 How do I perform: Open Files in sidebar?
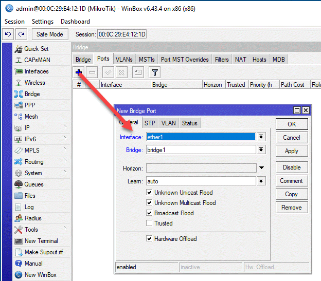[42, 196]
